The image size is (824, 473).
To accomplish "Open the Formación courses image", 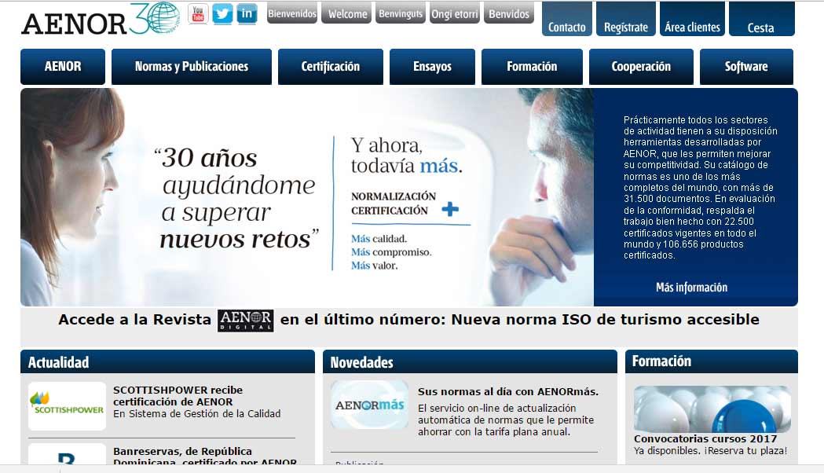I will [712, 409].
